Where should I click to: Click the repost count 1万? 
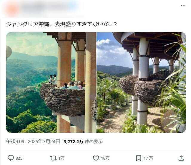tap(61, 158)
